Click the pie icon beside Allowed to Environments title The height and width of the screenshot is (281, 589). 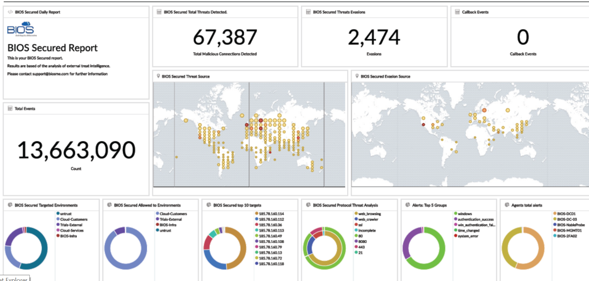click(x=110, y=205)
